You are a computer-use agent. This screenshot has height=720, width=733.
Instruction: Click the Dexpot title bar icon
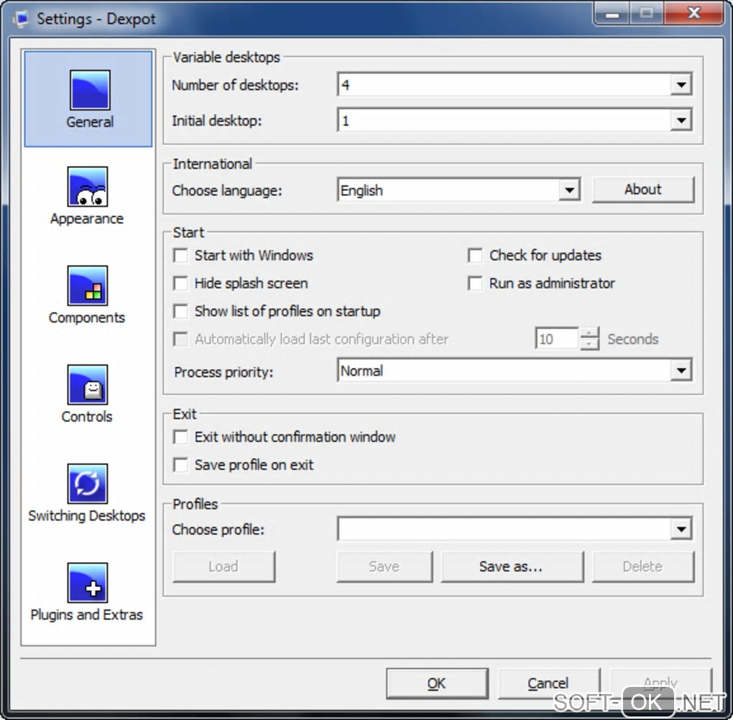click(21, 19)
